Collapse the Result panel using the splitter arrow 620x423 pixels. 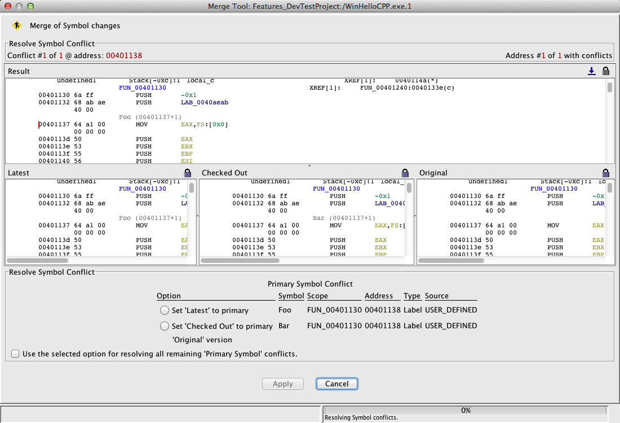click(308, 166)
